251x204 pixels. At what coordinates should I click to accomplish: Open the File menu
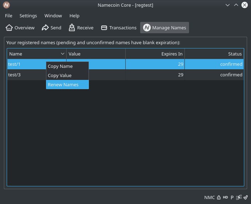tap(8, 16)
